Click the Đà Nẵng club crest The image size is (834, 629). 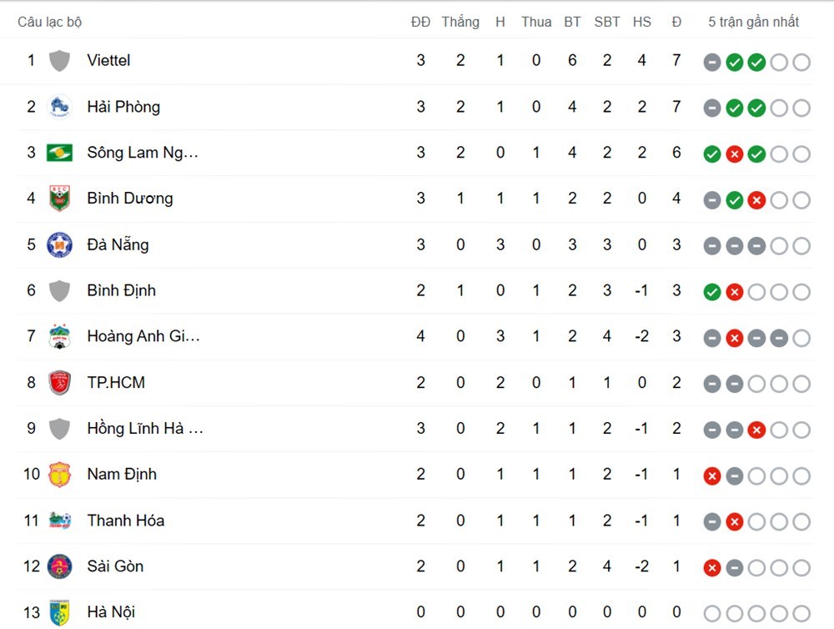point(58,244)
